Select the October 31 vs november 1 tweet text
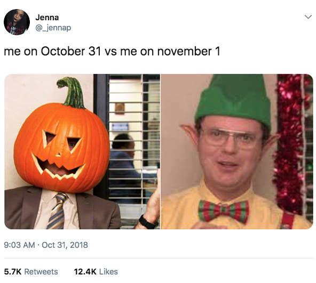 [x=112, y=51]
